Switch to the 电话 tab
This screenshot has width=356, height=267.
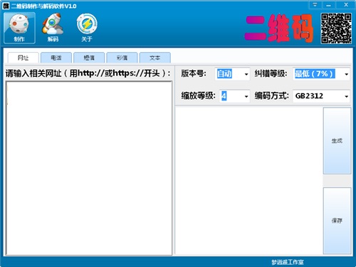coord(56,58)
